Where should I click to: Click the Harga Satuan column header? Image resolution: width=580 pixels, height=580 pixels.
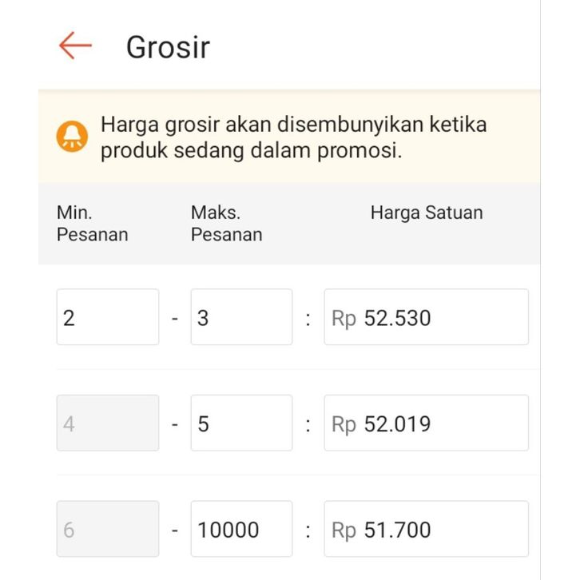[x=427, y=213]
